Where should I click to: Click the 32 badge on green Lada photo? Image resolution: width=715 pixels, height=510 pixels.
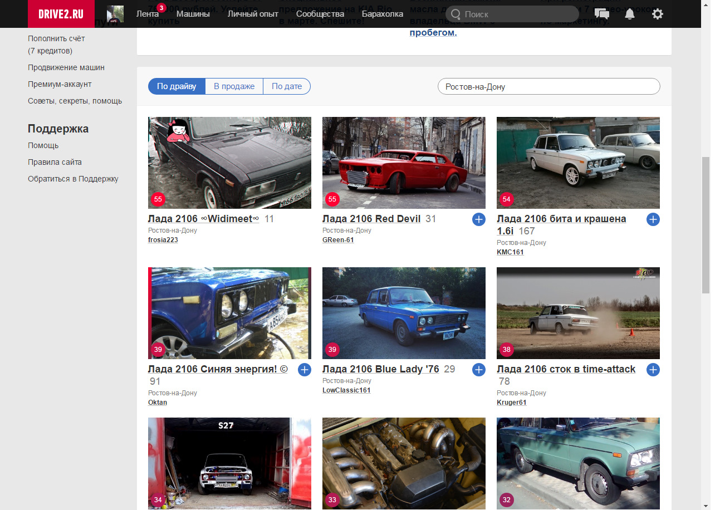click(507, 500)
